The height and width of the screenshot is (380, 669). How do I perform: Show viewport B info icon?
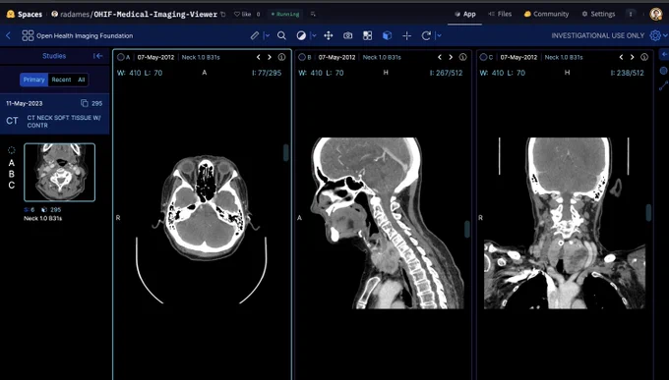click(463, 57)
